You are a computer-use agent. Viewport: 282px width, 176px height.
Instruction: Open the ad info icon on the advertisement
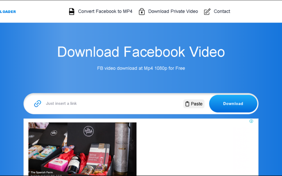pos(251,121)
